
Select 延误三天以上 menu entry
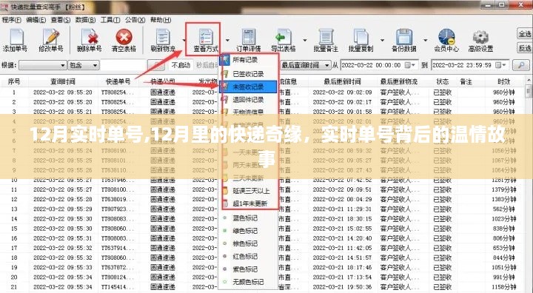249,191
